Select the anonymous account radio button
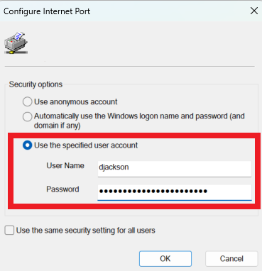 [27, 101]
